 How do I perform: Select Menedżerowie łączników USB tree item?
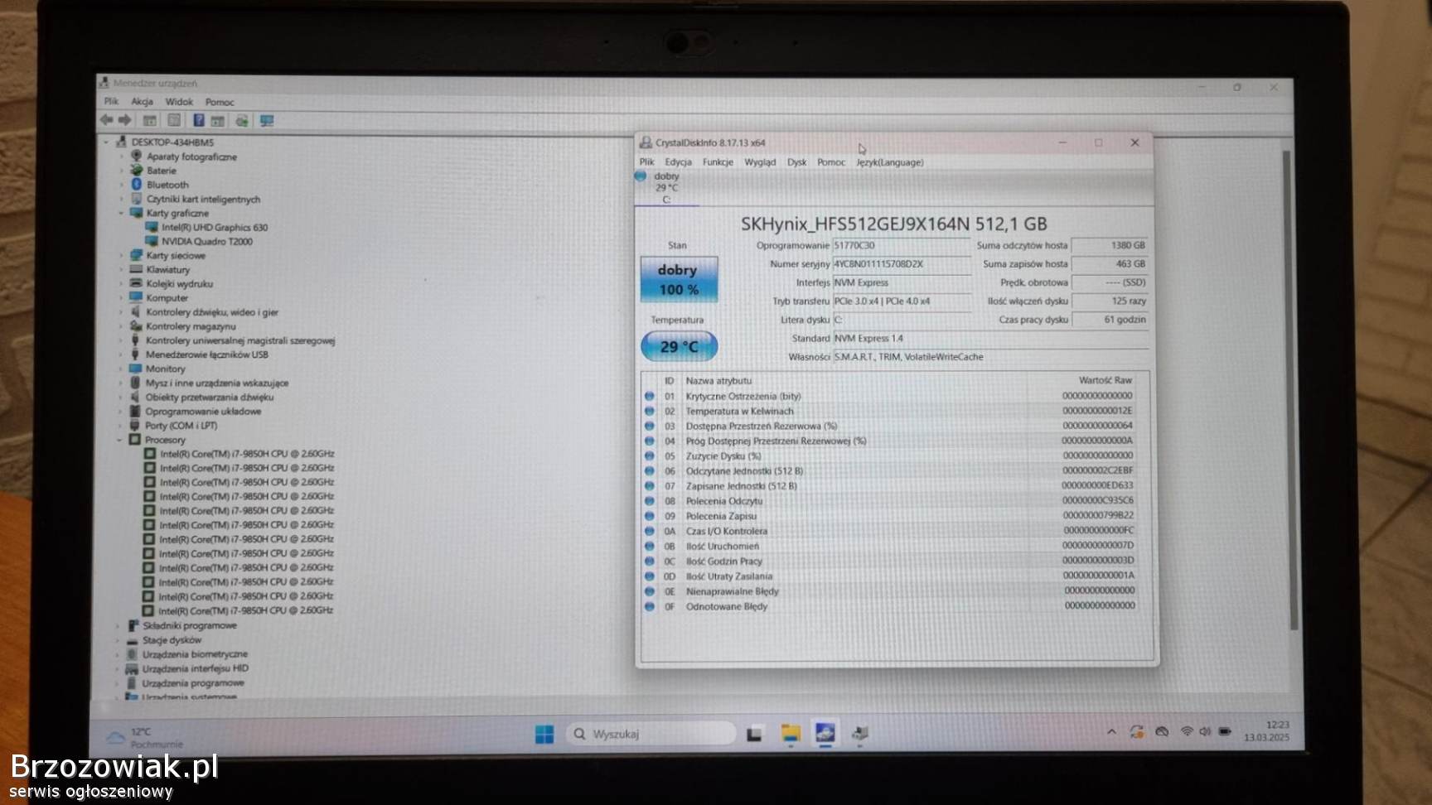(207, 354)
